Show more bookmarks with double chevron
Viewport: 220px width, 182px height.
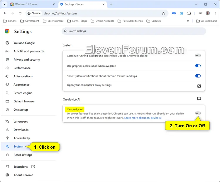click(188, 21)
